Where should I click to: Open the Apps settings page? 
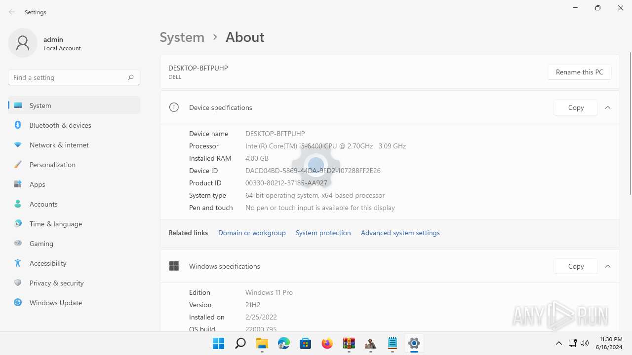coord(74,184)
